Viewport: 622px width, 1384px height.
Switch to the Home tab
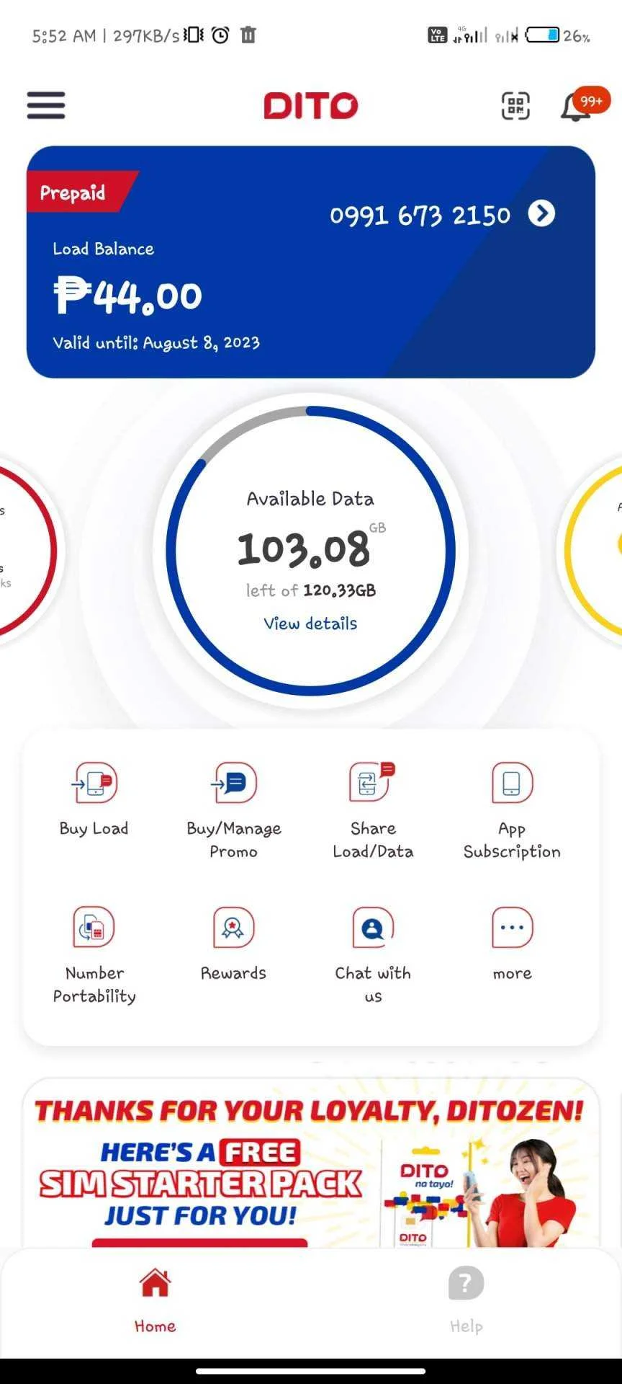[x=155, y=1300]
